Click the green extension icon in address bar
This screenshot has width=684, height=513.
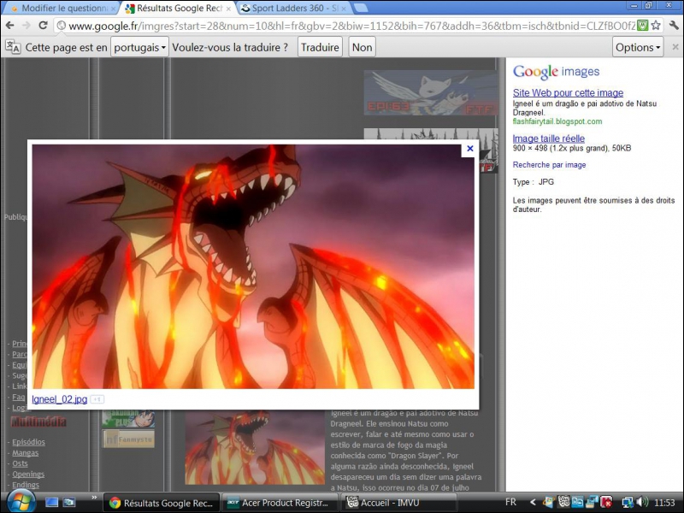643,26
